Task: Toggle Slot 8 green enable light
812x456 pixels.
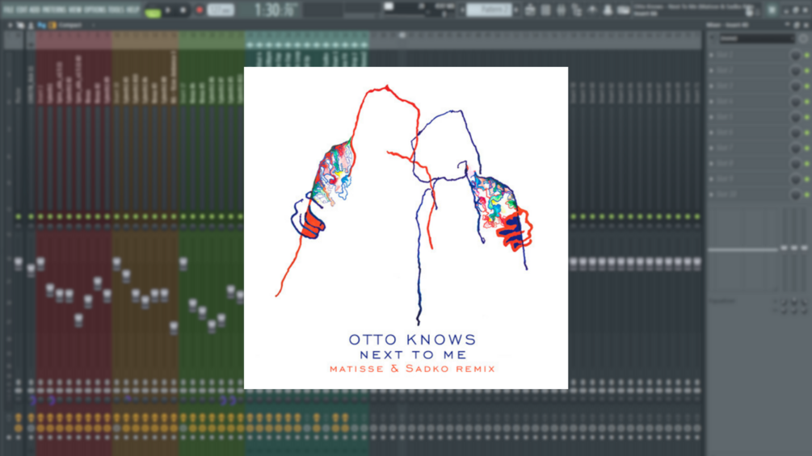Action: (x=807, y=164)
